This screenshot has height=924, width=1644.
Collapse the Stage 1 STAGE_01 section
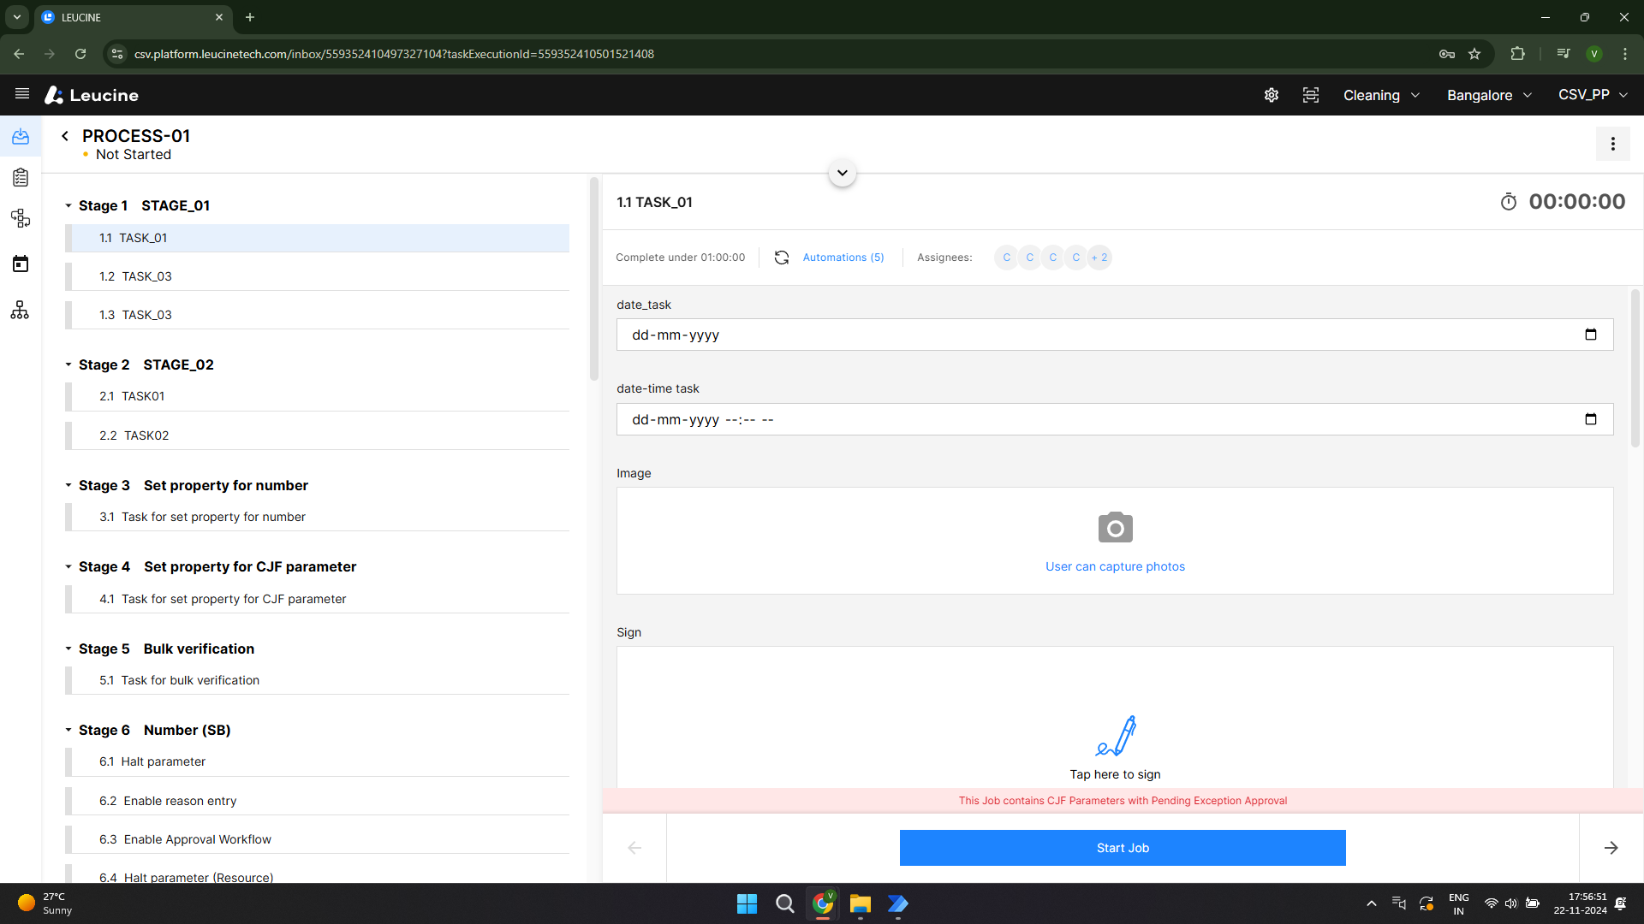point(68,205)
